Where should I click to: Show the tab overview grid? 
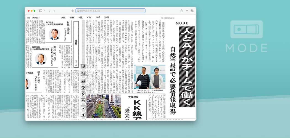coord(192,11)
